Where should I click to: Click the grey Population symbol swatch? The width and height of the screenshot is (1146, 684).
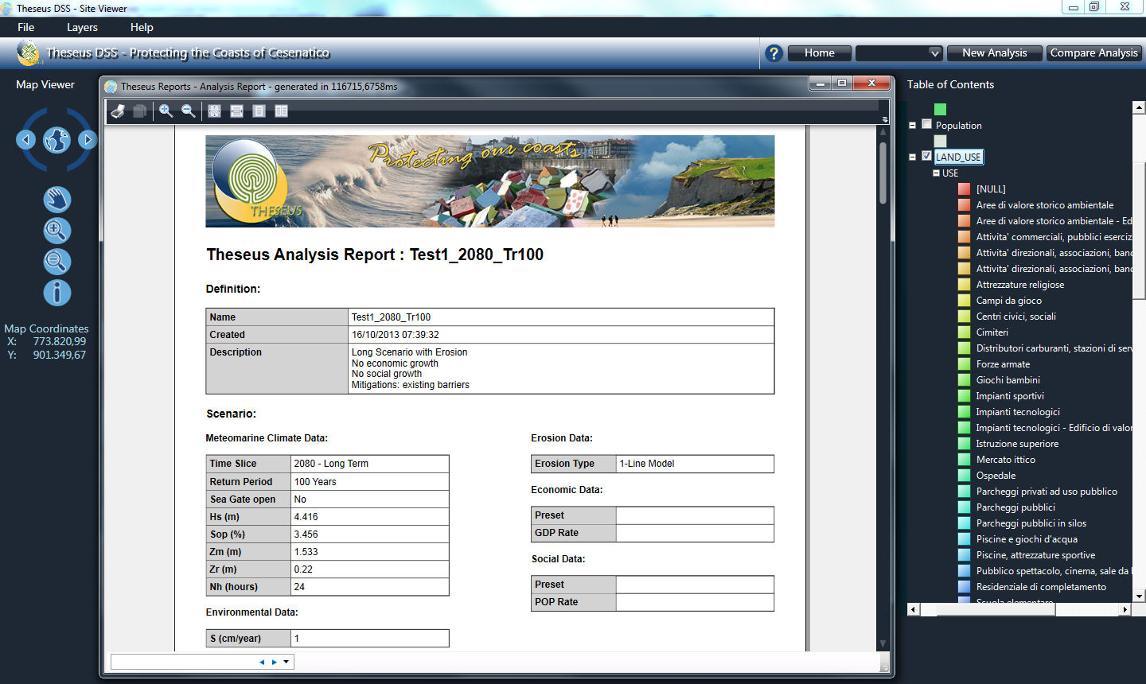click(940, 141)
